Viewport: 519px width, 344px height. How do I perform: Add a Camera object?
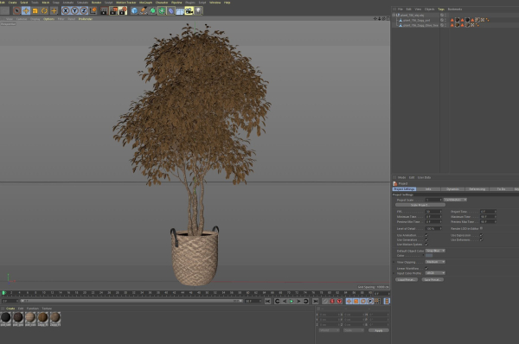click(x=189, y=11)
